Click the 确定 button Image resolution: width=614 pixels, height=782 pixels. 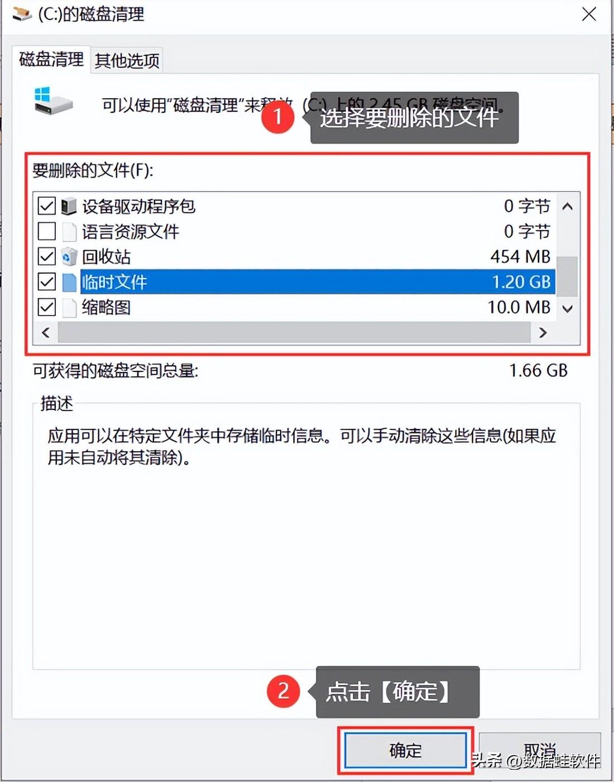[x=405, y=750]
